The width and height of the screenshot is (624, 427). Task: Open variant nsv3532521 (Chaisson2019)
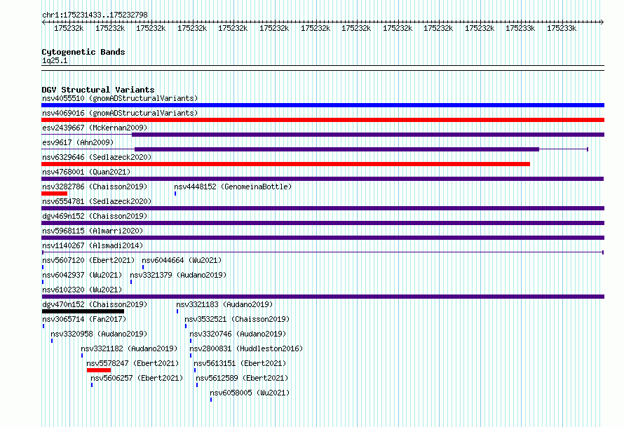pyautogui.click(x=237, y=319)
